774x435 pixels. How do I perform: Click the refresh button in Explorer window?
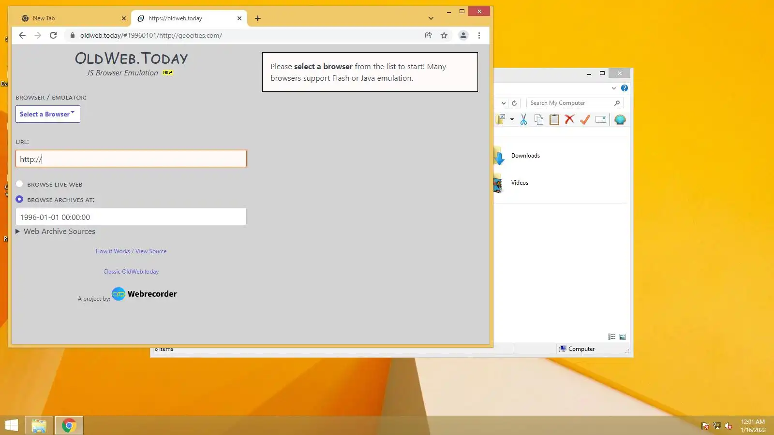514,103
